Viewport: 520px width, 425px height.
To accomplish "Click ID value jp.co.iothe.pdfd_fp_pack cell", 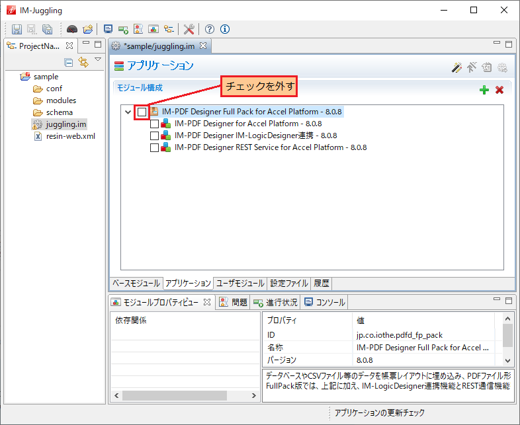I will [423, 335].
